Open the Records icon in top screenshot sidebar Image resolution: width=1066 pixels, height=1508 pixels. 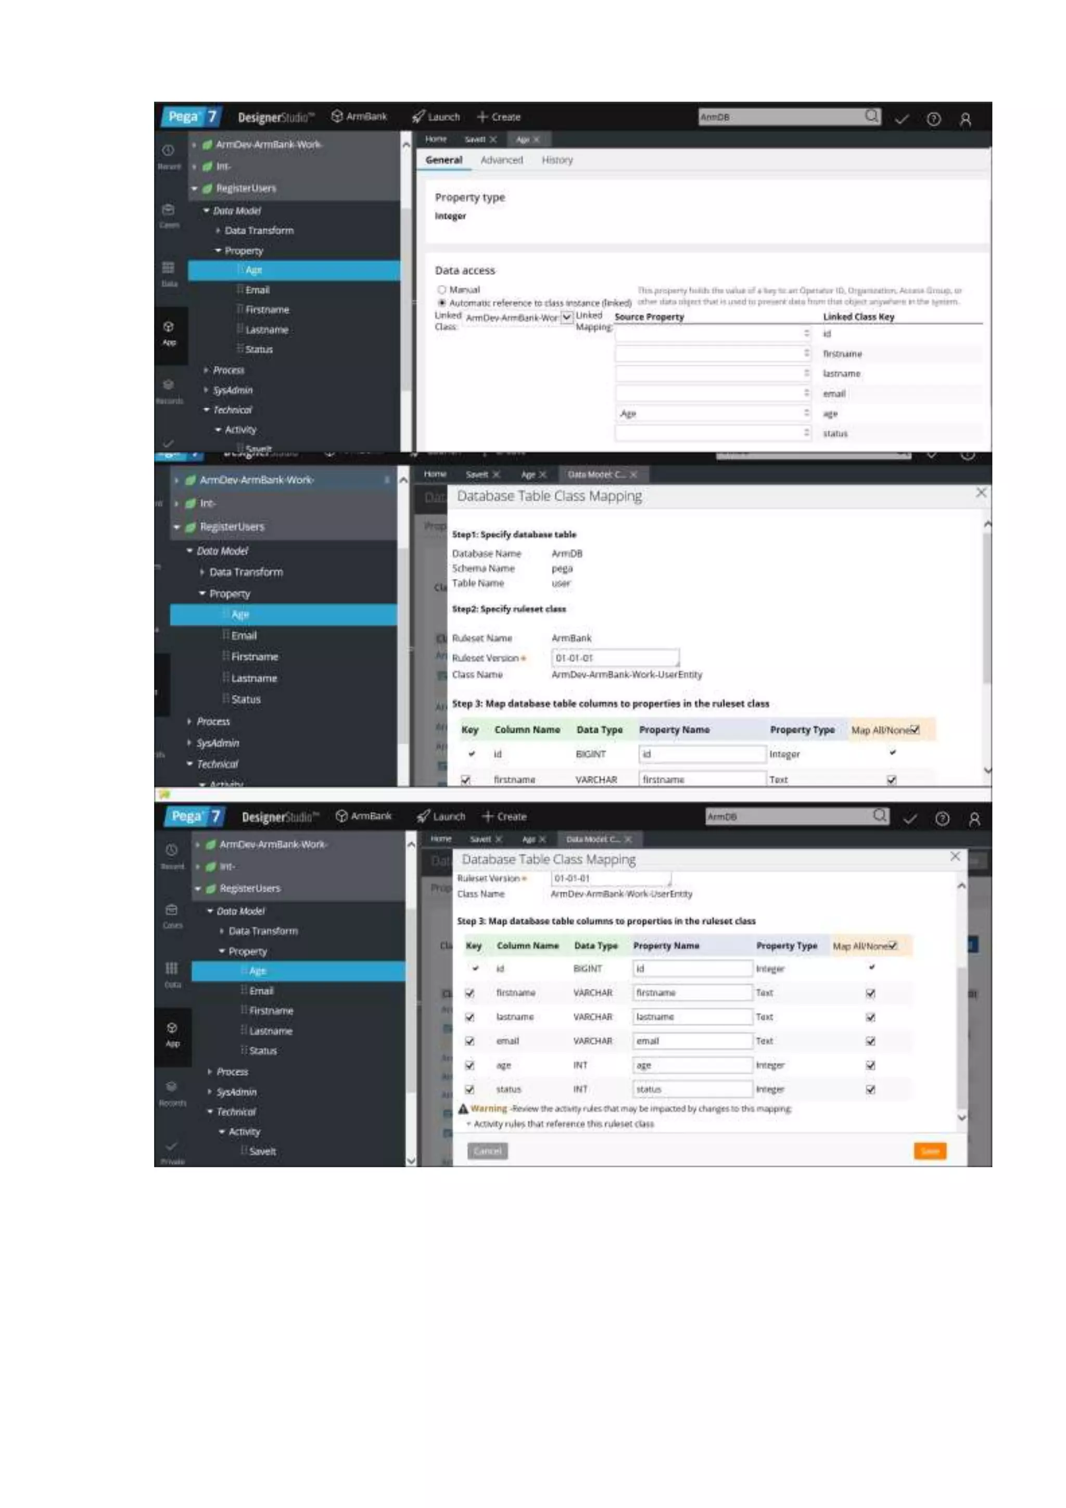pos(169,385)
